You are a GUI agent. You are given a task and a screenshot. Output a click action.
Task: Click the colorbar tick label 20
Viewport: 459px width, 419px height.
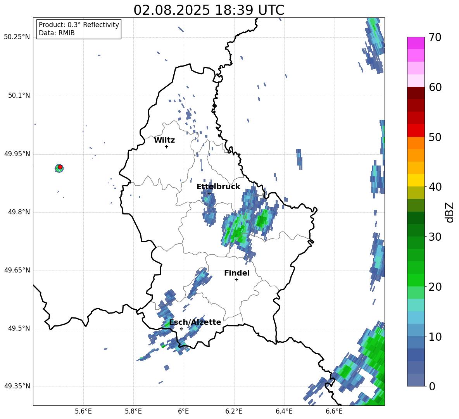click(435, 286)
